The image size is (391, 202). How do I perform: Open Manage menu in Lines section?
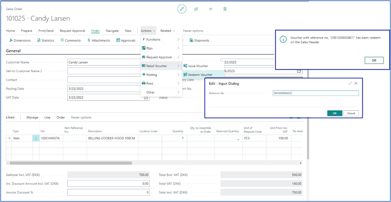[x=32, y=117]
